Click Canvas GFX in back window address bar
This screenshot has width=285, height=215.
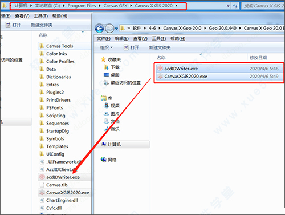click(115, 6)
